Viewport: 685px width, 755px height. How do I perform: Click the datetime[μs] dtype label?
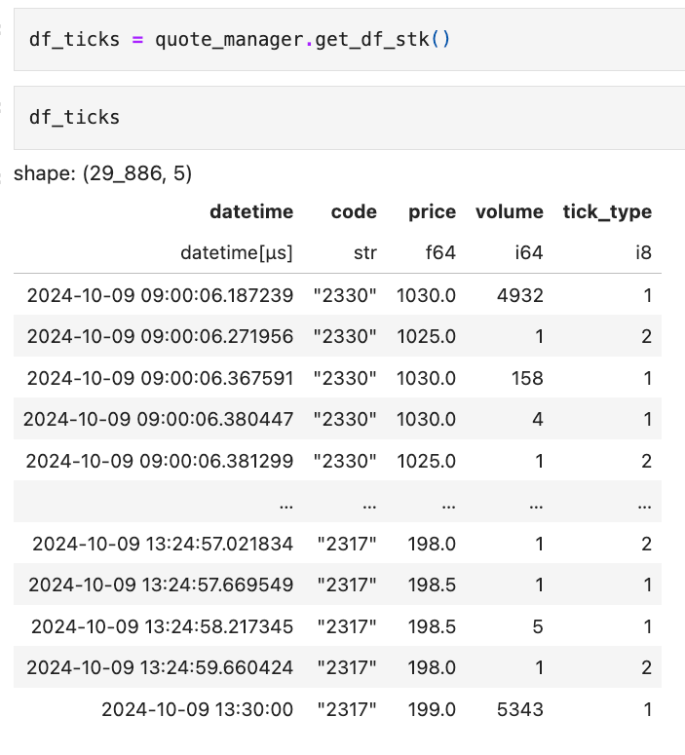(x=237, y=252)
